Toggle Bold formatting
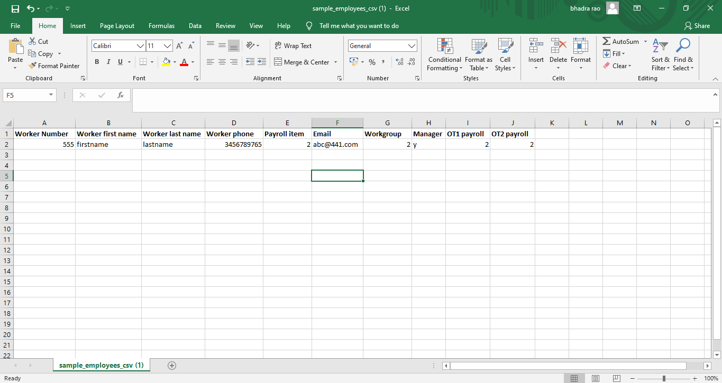Screen dimensions: 722x383 tap(97, 62)
